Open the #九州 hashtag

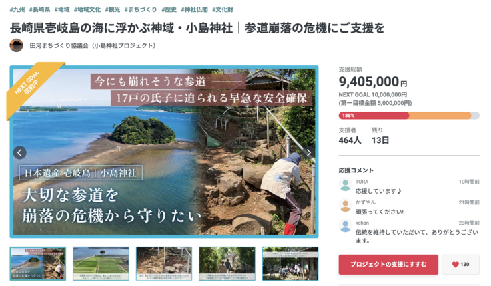pos(17,10)
